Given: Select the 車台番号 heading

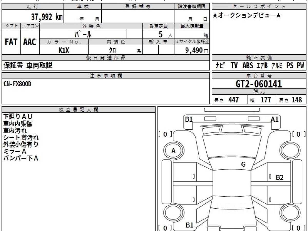Looking at the screenshot, I should click(x=259, y=76).
